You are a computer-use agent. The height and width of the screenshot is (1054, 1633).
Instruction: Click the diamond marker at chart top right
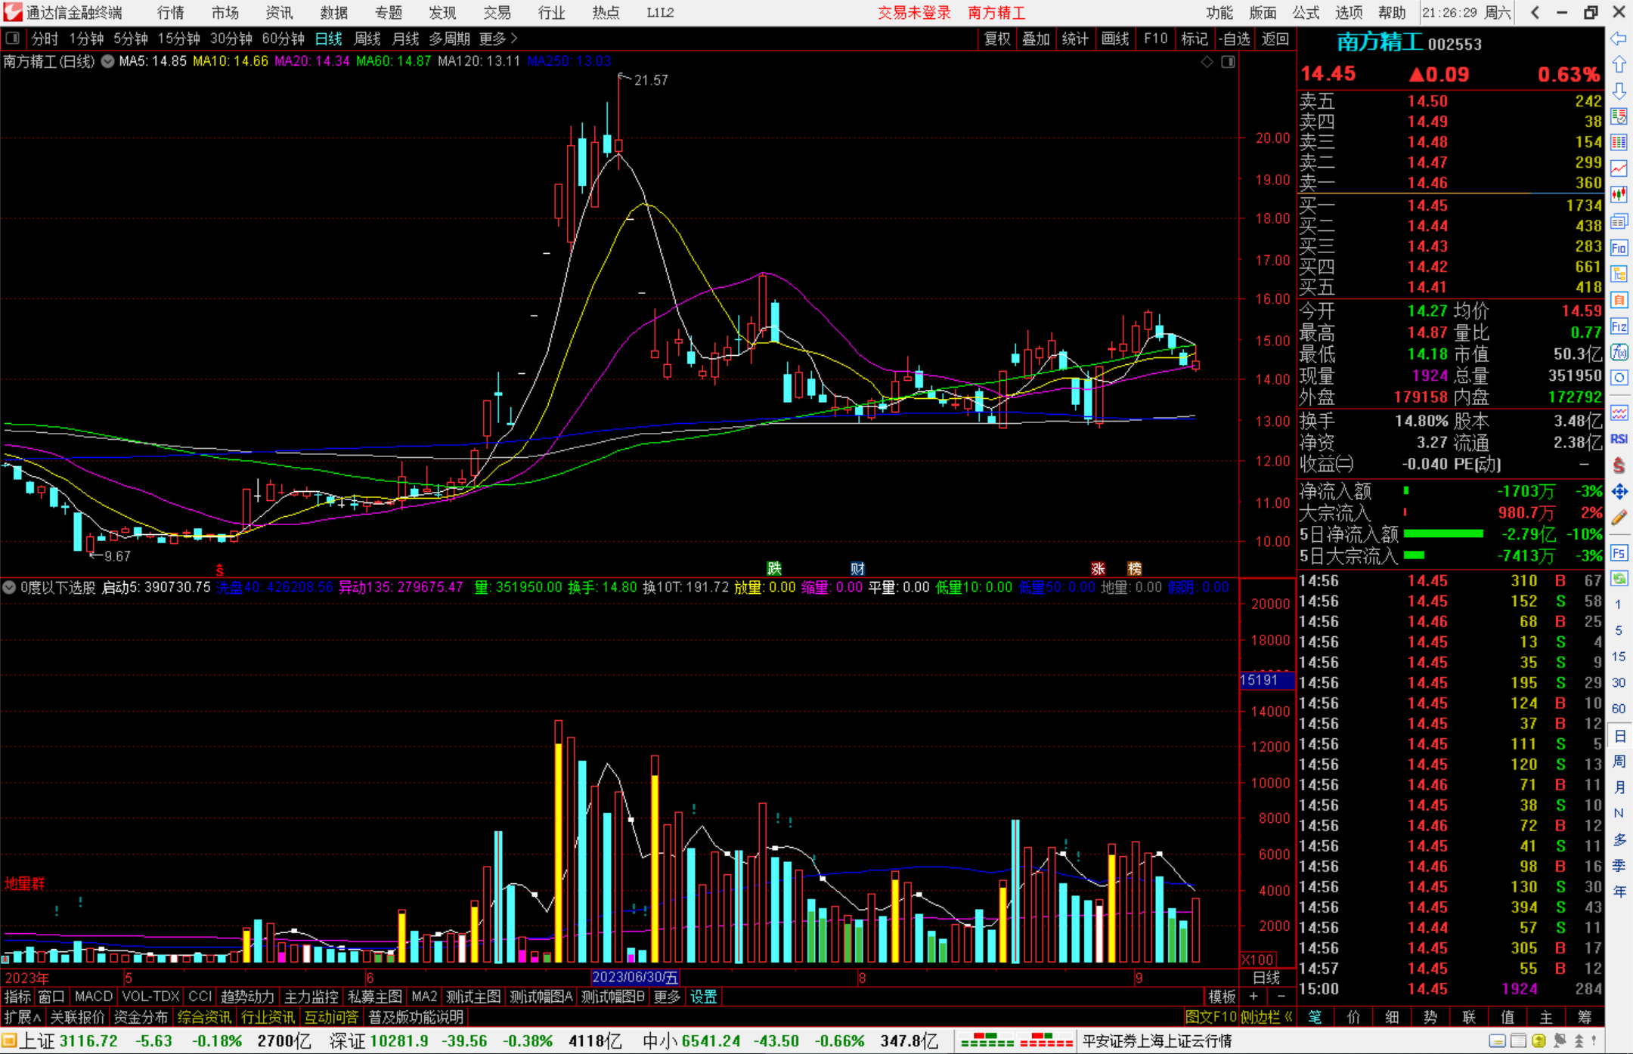point(1207,62)
